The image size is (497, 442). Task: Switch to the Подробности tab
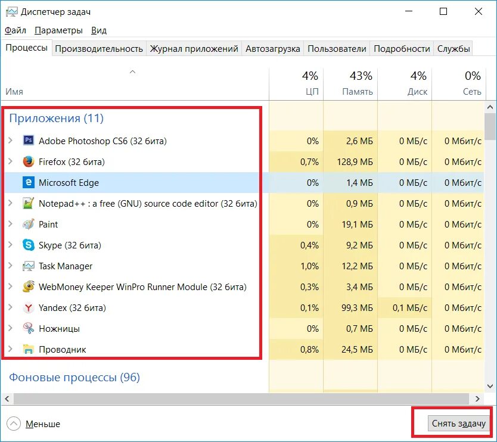(x=402, y=49)
